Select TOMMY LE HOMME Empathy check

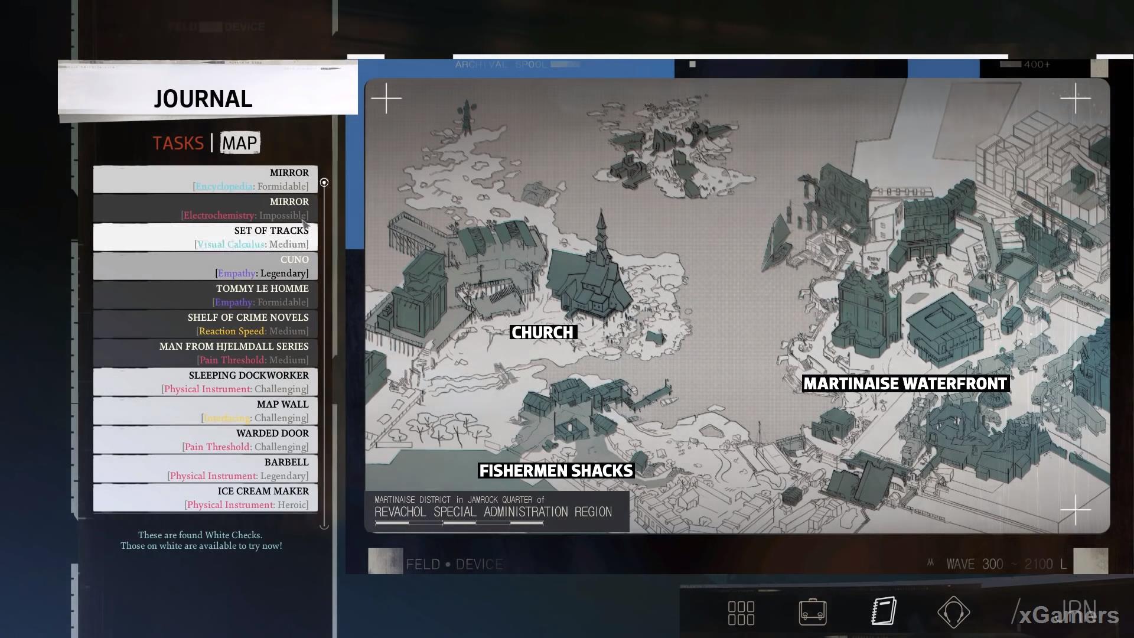(206, 295)
